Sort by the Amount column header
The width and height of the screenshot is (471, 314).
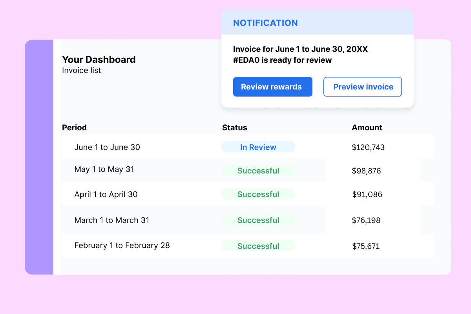click(x=367, y=128)
